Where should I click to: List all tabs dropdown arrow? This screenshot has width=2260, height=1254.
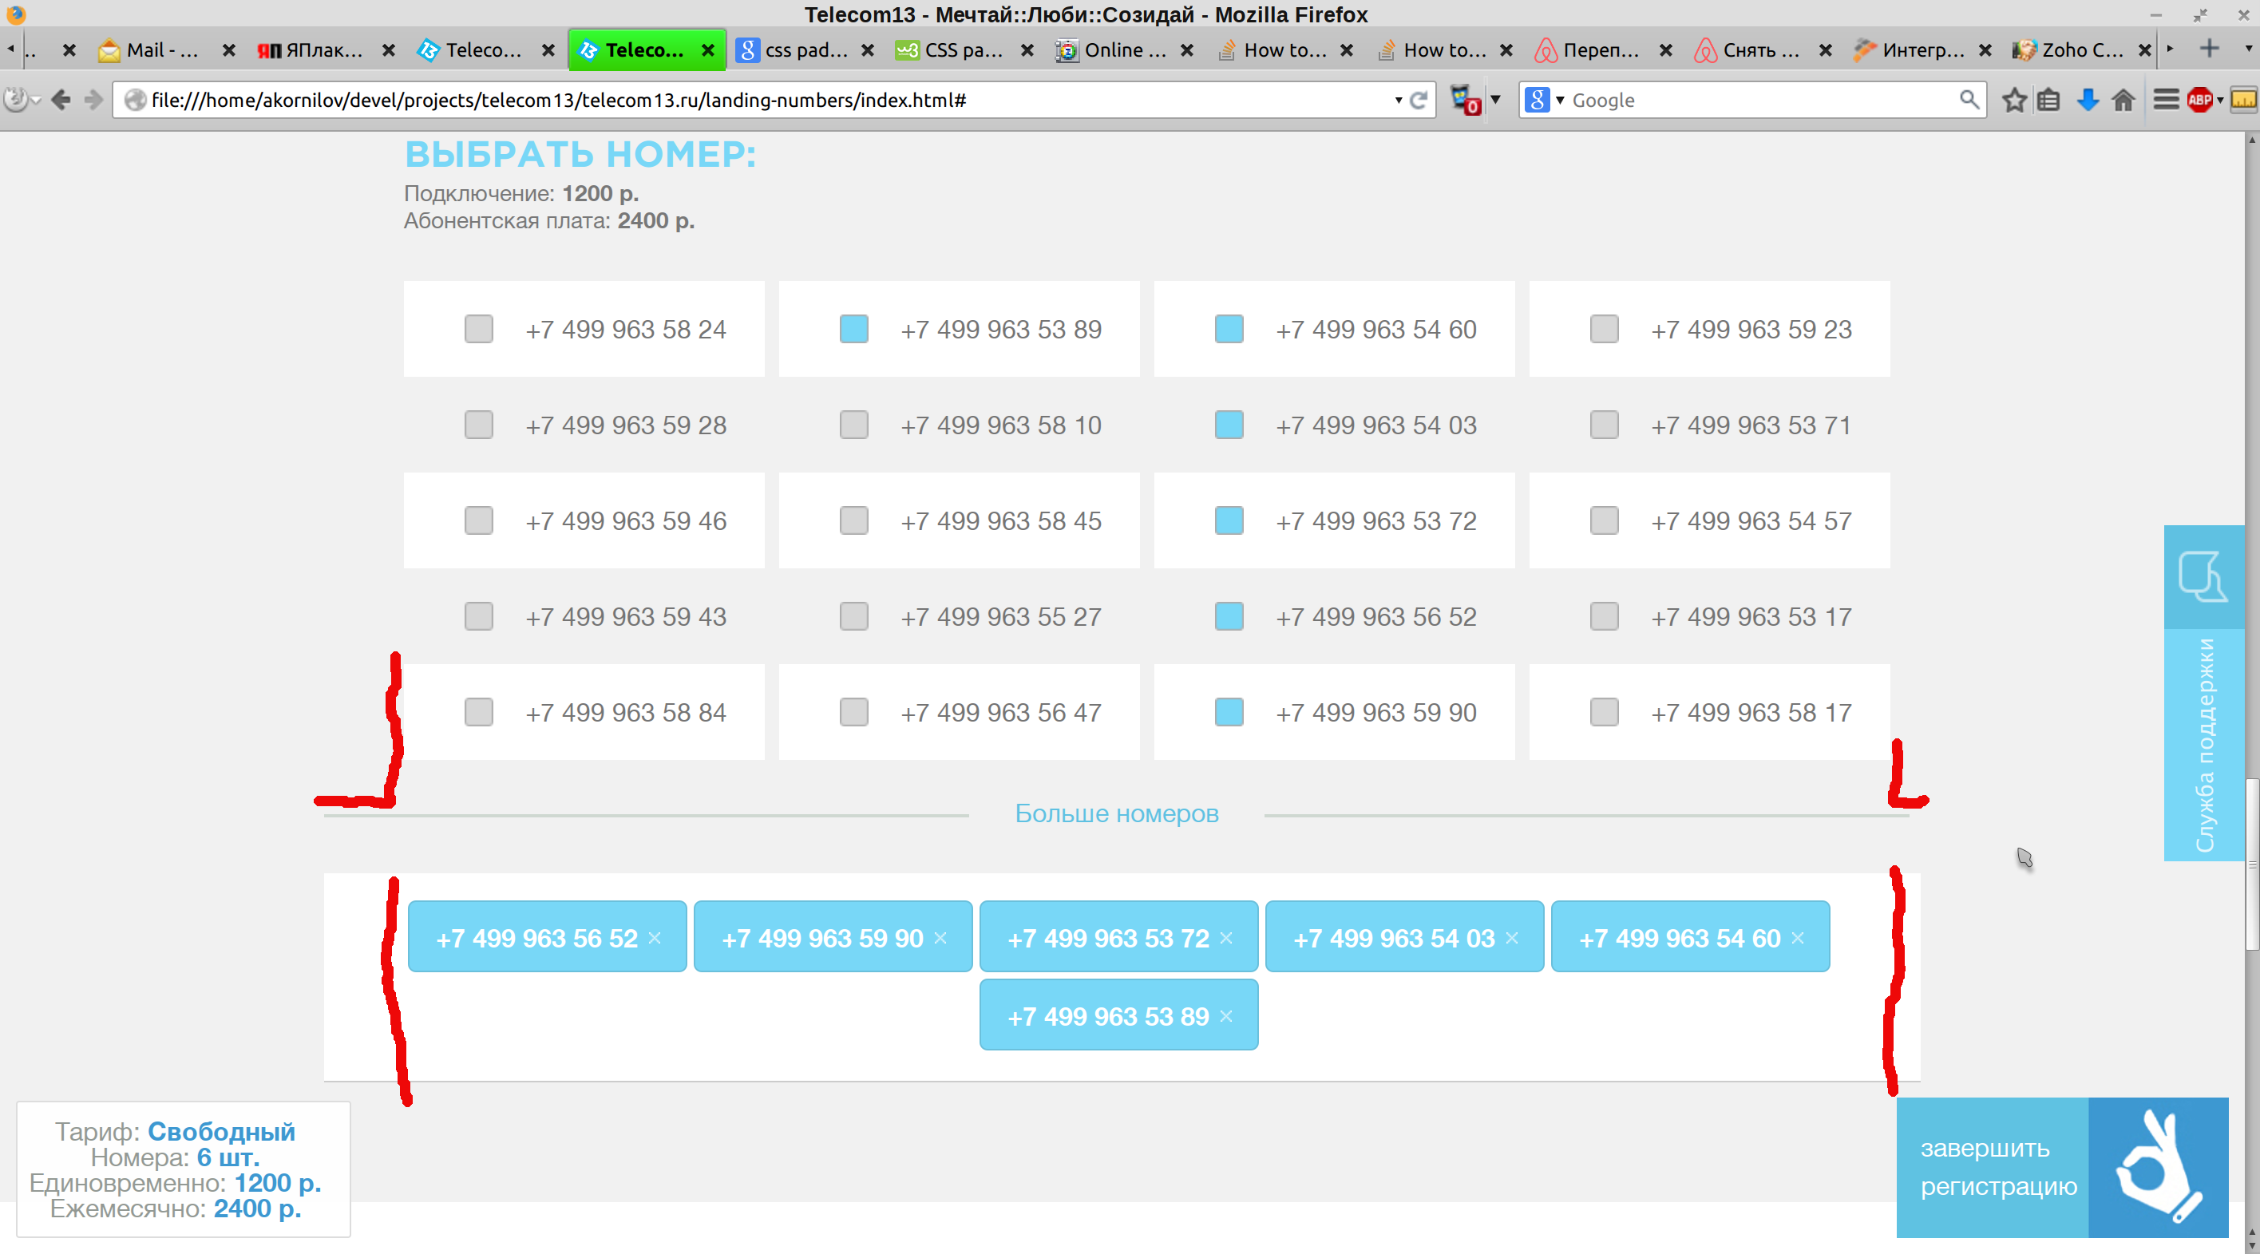(x=2248, y=49)
